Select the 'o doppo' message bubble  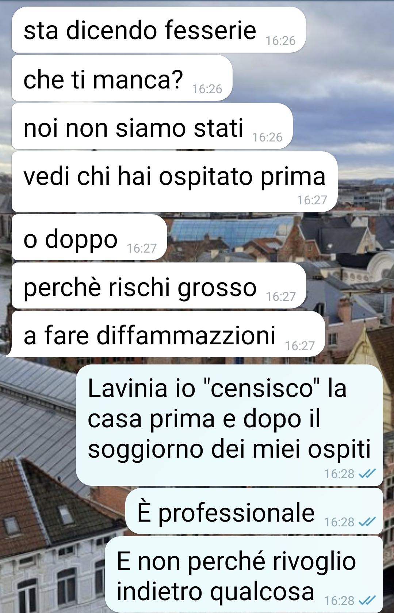tap(89, 237)
